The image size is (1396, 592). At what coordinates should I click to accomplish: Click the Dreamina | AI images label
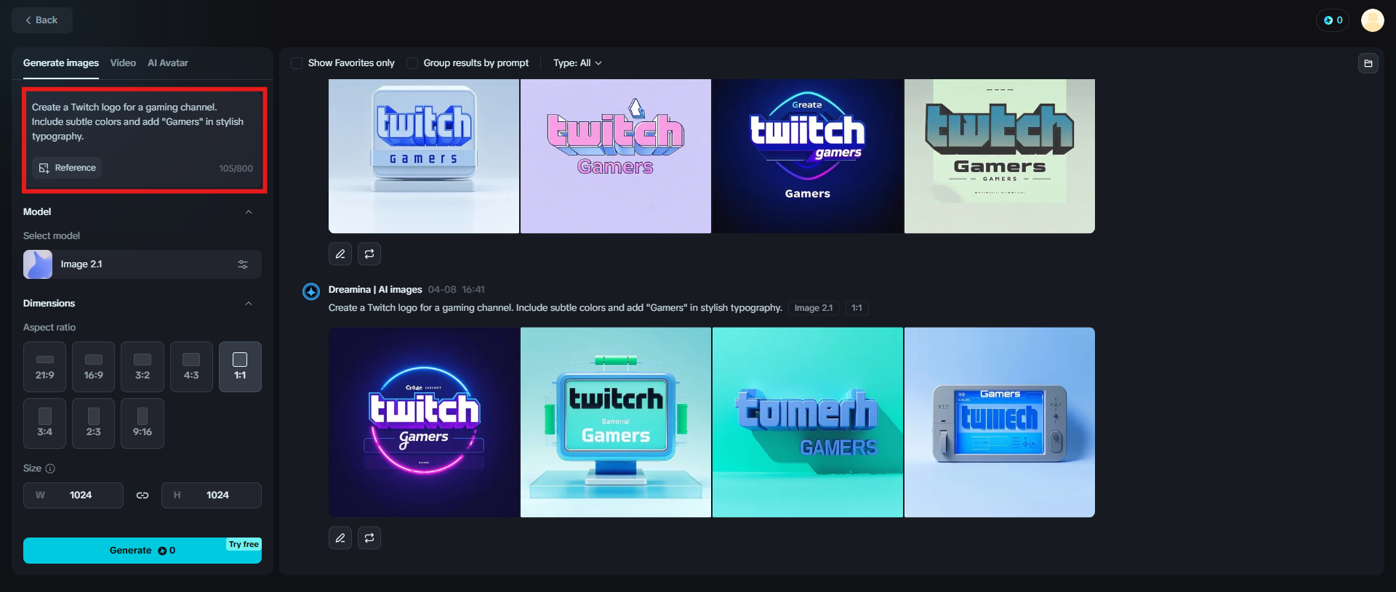(x=375, y=290)
